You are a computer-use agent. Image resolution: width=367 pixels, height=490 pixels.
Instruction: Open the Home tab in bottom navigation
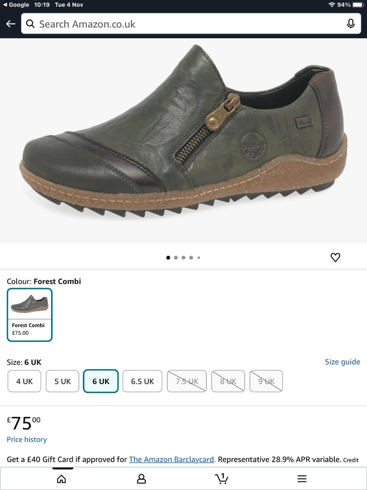(x=61, y=478)
